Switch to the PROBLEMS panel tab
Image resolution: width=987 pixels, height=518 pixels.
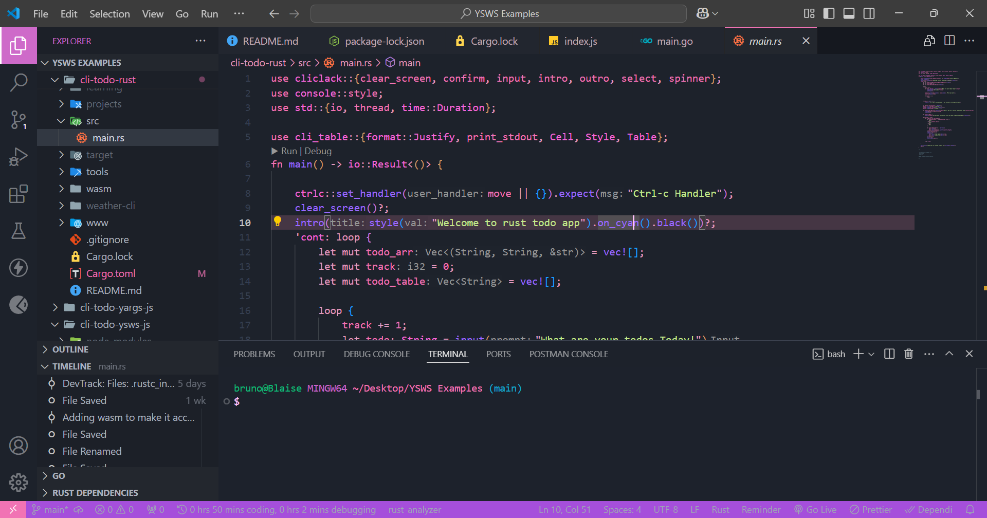[254, 354]
